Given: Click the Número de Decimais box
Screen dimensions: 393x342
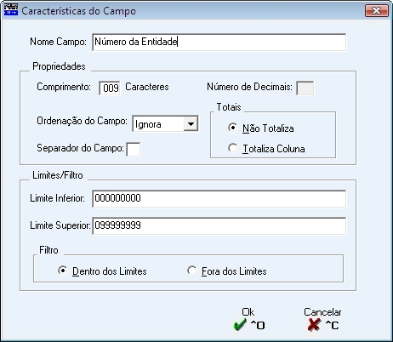Looking at the screenshot, I should 305,88.
